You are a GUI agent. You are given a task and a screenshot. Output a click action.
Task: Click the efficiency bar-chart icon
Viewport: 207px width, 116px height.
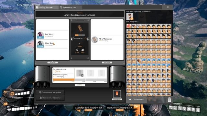(82, 50)
